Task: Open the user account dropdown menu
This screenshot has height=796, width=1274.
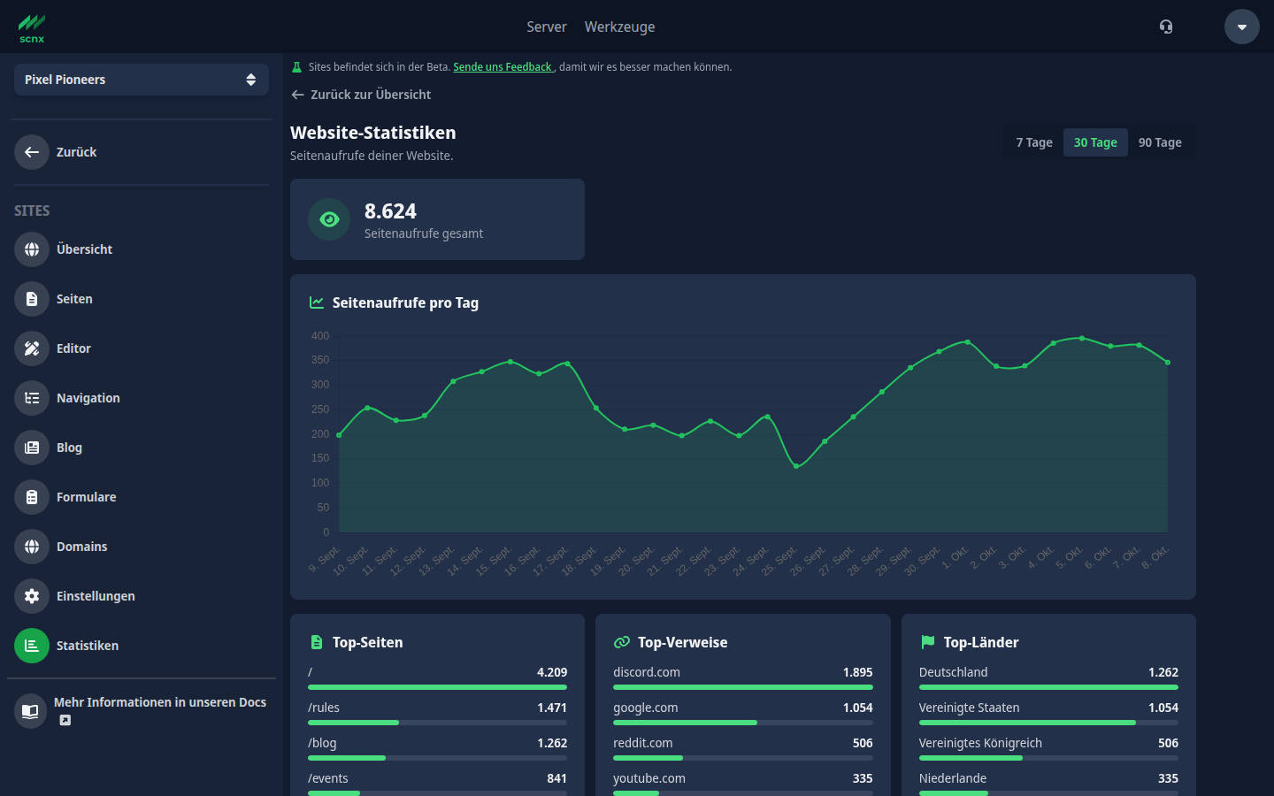Action: [x=1242, y=27]
